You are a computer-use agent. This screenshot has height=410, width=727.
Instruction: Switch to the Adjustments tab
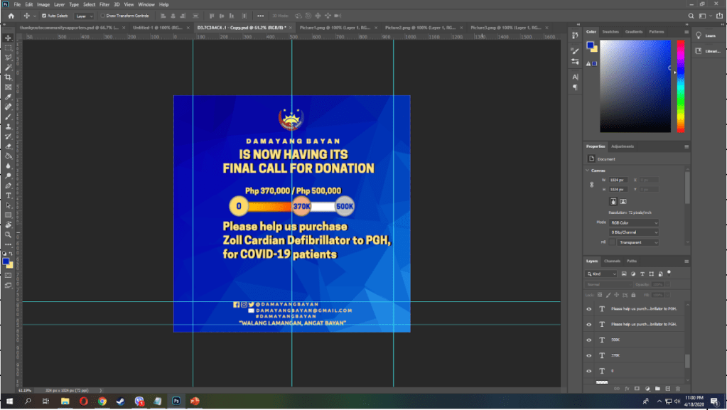(x=623, y=146)
